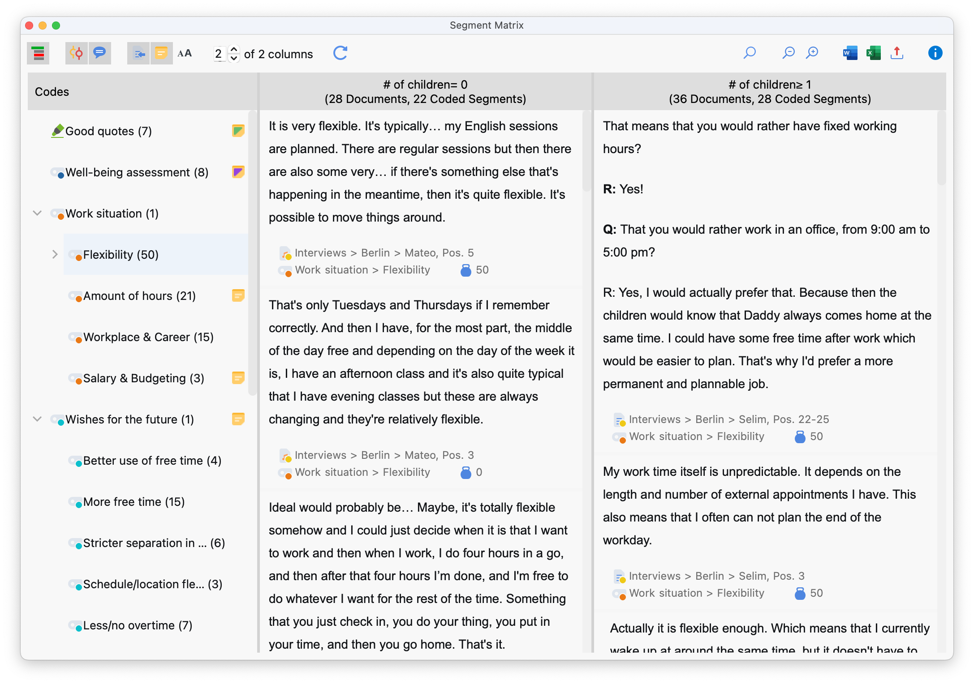Toggle the yellow memo display button
Viewport: 974px width, 684px height.
(x=161, y=54)
